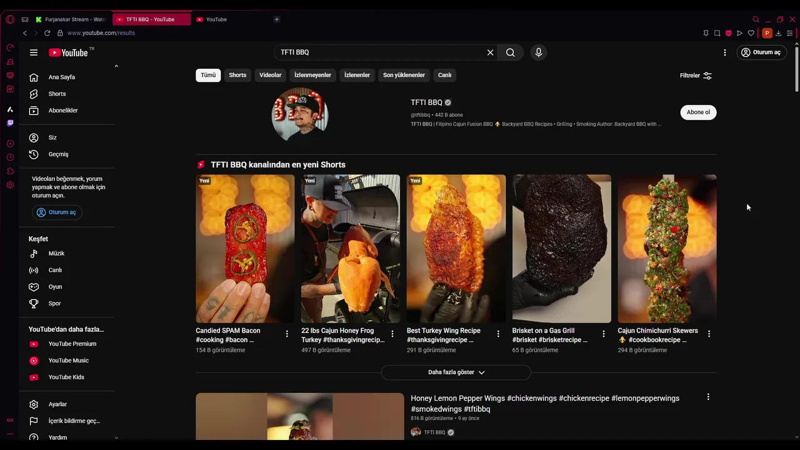Click Oturum aç in the top bar
The height and width of the screenshot is (450, 800).
(761, 52)
